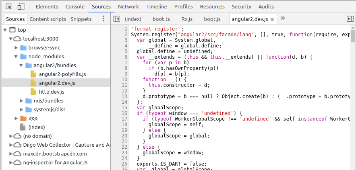This screenshot has width=356, height=170.
Task: Open angular2-polyfills.js file
Action: [x=62, y=74]
